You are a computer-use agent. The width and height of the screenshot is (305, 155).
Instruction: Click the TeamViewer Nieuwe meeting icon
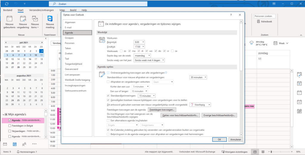point(50,19)
